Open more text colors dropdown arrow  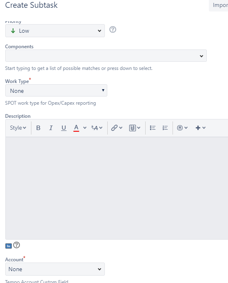tap(85, 128)
